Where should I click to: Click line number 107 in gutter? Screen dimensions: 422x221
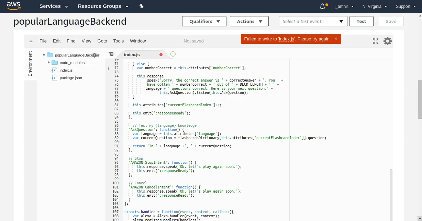[x=115, y=212]
